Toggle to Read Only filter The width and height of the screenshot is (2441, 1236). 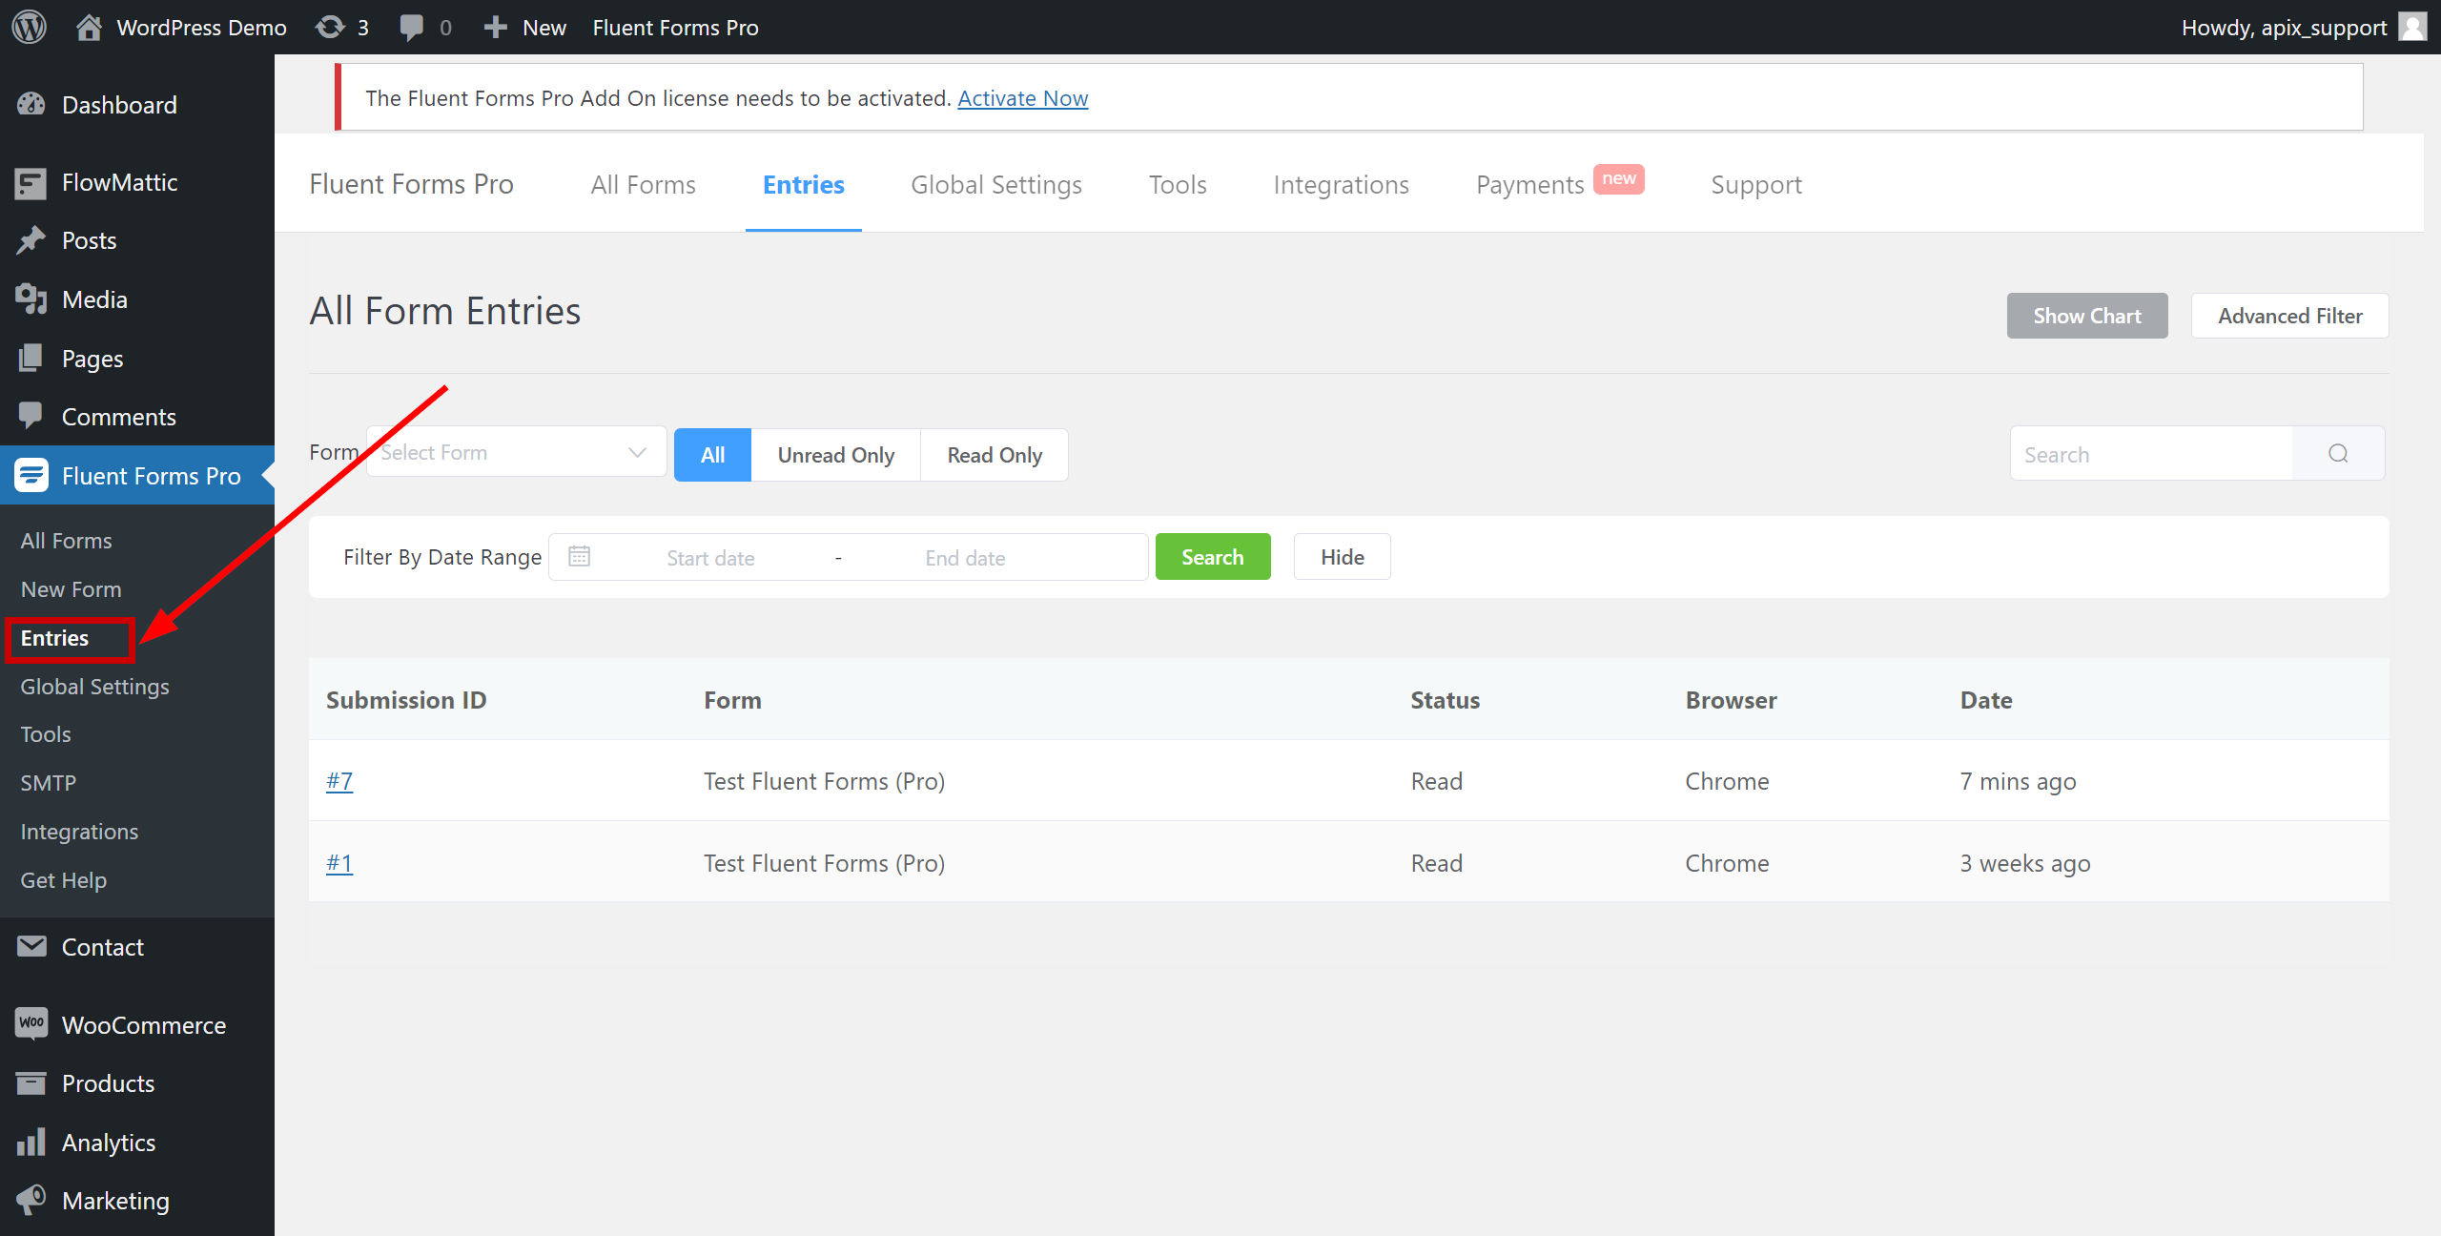[992, 454]
